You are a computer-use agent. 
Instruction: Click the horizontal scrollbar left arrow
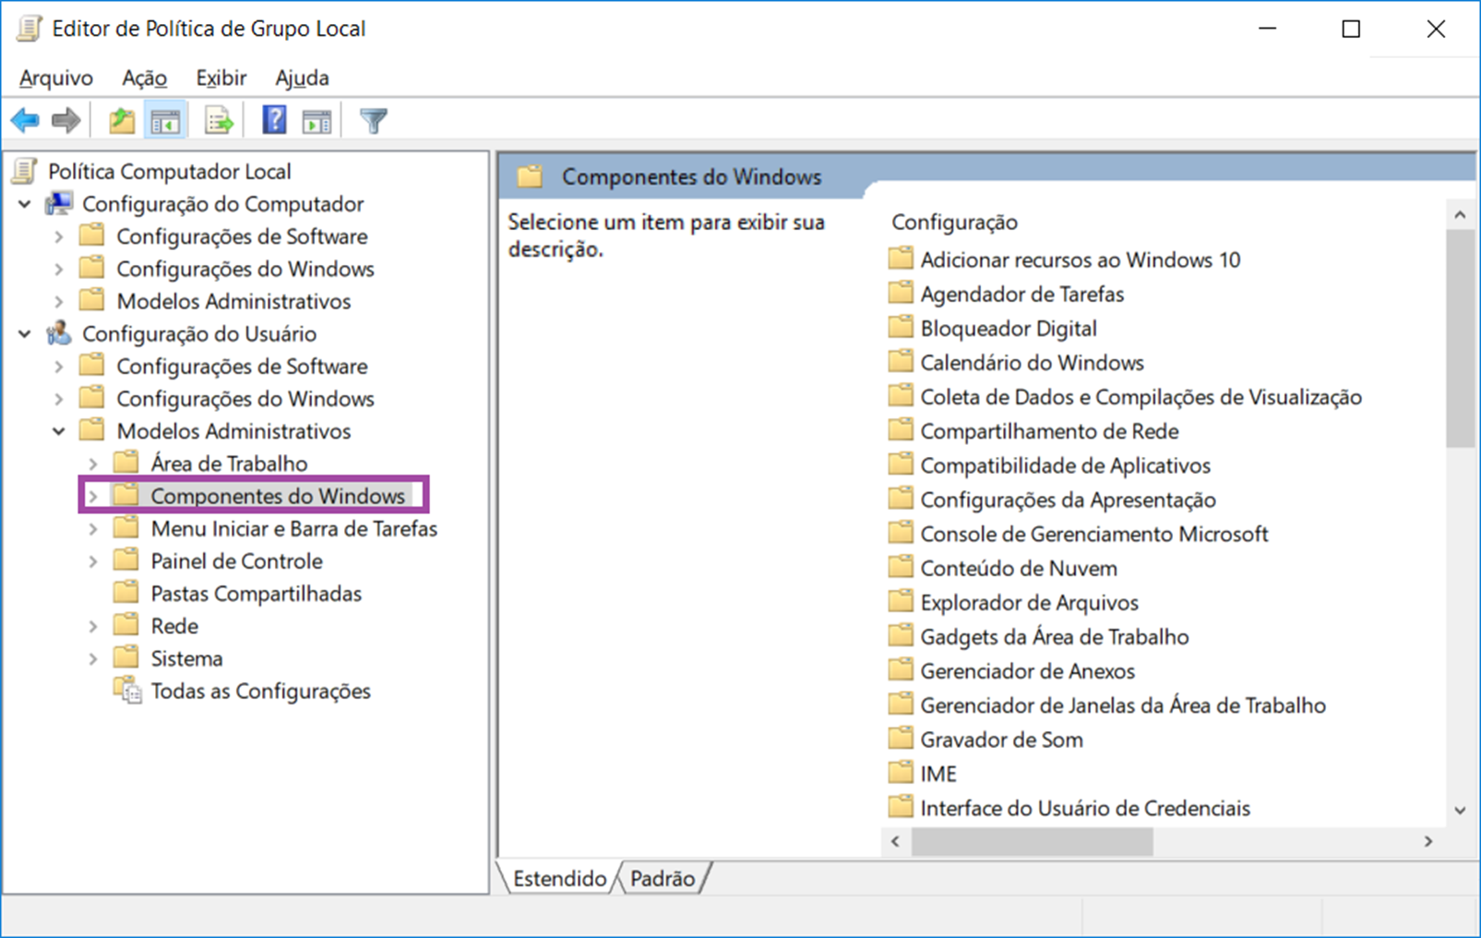click(895, 841)
